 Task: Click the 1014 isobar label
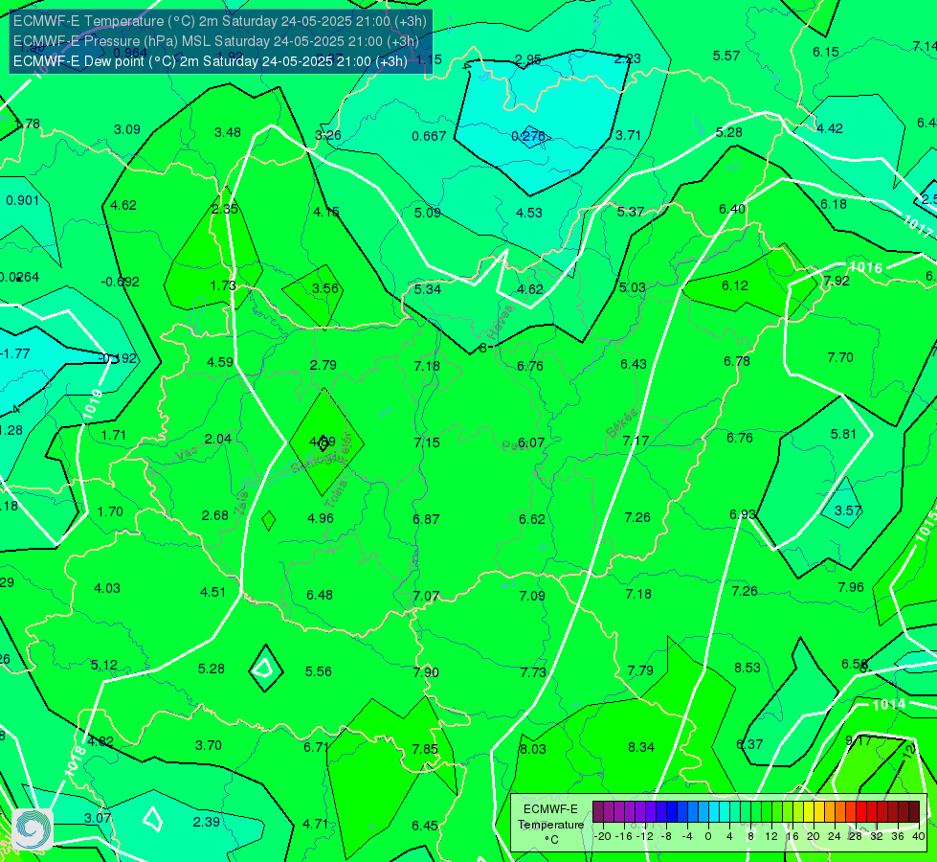click(888, 705)
